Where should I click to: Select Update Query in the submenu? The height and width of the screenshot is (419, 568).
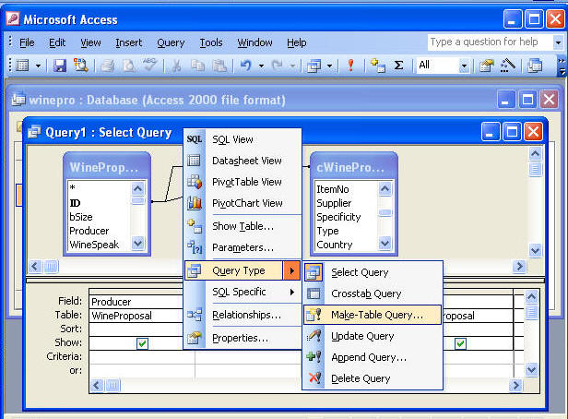coord(373,336)
